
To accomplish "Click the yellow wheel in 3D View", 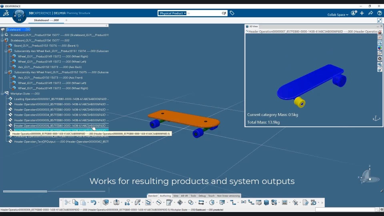I will tap(300, 102).
